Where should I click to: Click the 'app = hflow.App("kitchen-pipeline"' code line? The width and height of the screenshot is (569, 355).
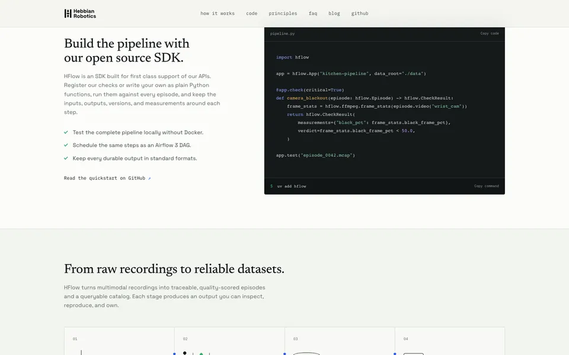click(x=351, y=73)
